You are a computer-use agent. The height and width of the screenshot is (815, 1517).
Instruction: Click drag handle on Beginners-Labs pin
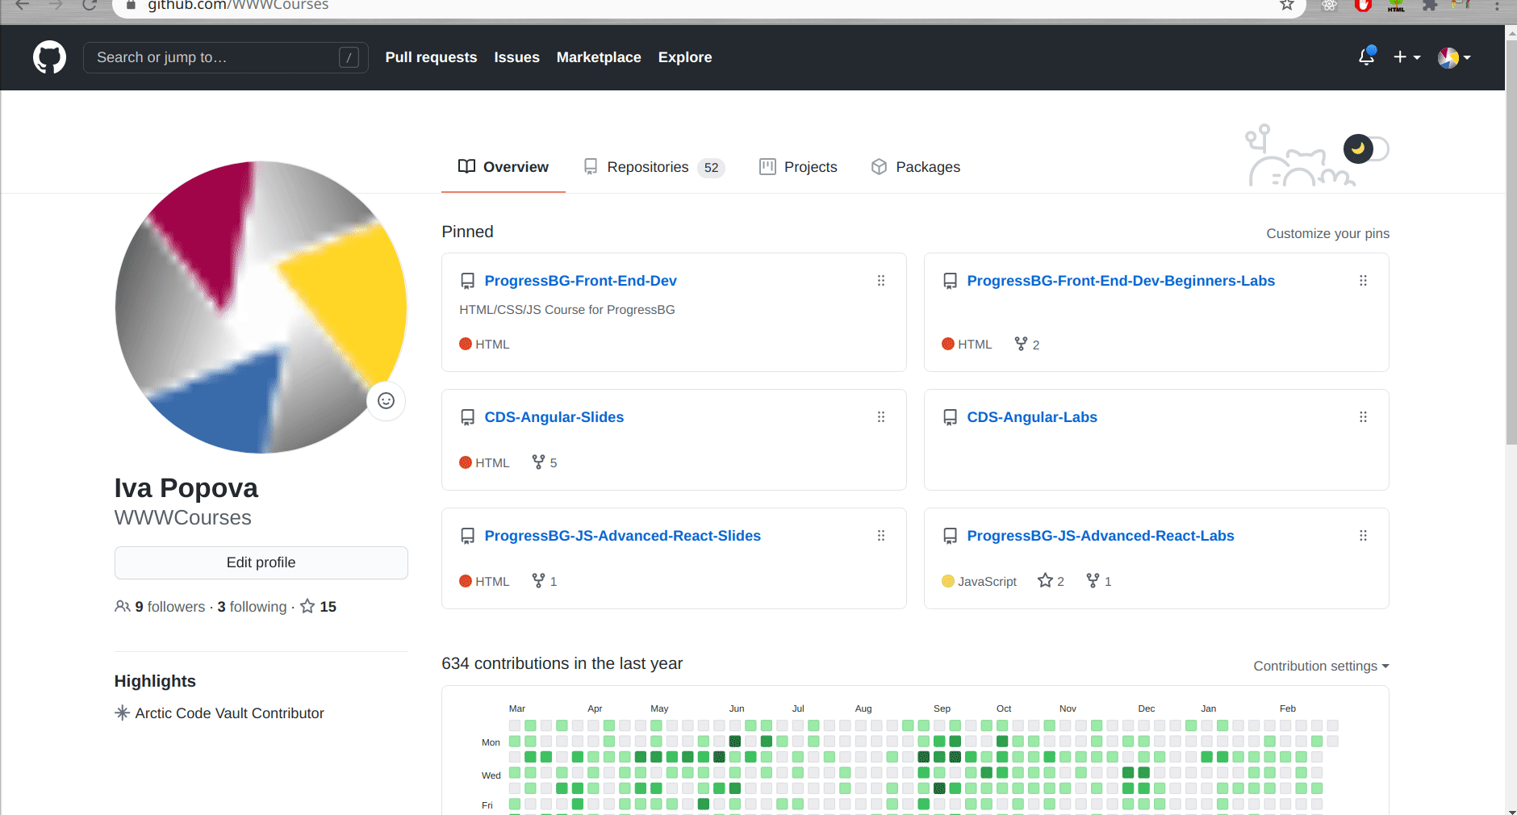pyautogui.click(x=1363, y=281)
